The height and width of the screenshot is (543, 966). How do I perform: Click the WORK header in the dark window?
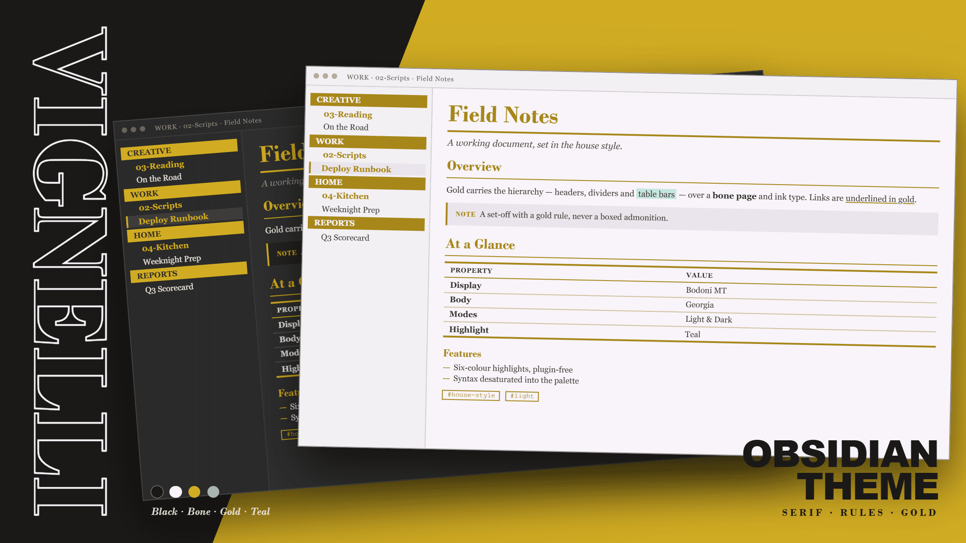(x=183, y=191)
